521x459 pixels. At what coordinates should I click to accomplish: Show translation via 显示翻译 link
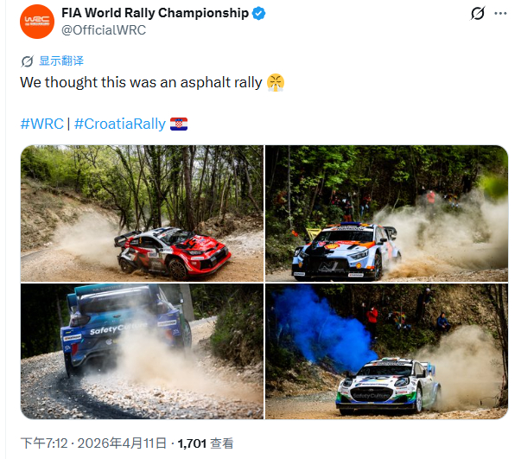click(x=61, y=61)
